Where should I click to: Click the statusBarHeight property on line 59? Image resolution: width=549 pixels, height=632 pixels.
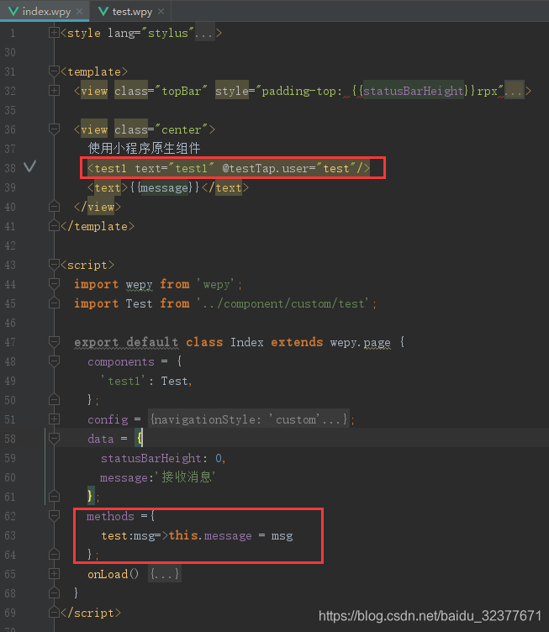(150, 458)
